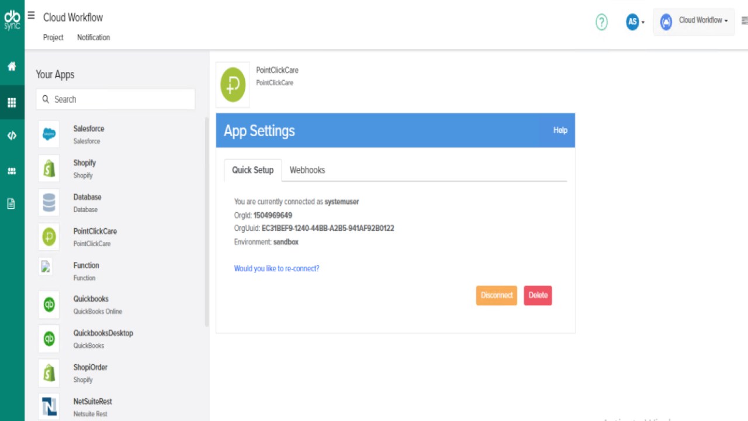Open the code brackets sidebar icon
This screenshot has height=421, width=748.
click(x=12, y=136)
